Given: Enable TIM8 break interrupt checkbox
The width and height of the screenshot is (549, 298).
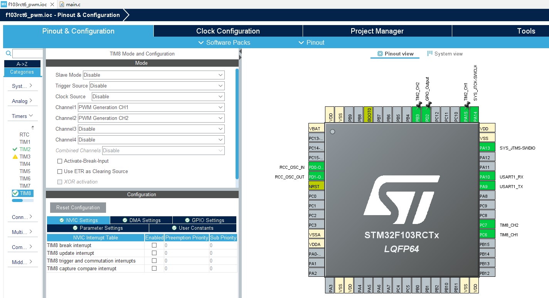Looking at the screenshot, I should click(x=154, y=245).
